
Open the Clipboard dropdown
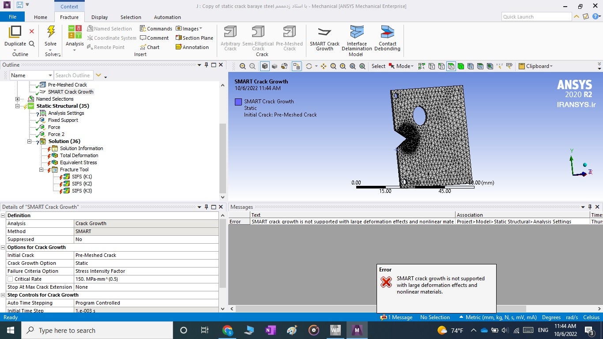(x=535, y=66)
